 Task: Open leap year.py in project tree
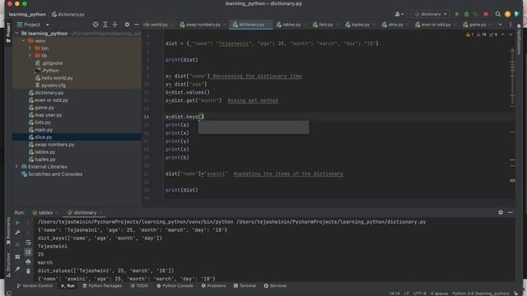(48, 115)
